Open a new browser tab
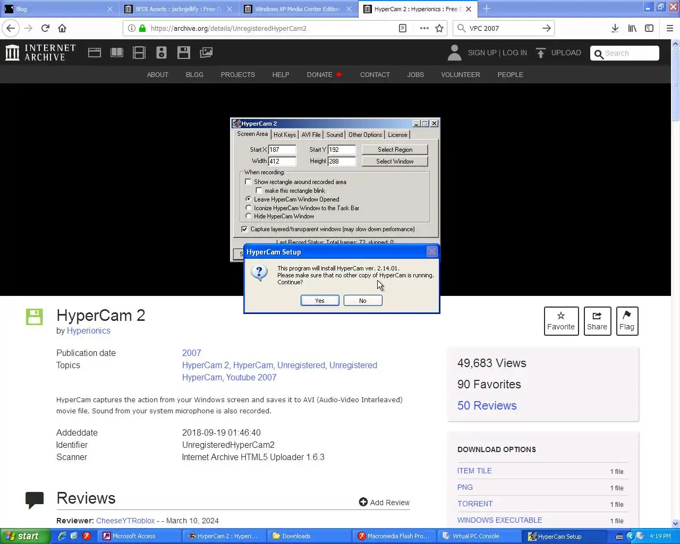This screenshot has width=680, height=544. click(x=487, y=8)
